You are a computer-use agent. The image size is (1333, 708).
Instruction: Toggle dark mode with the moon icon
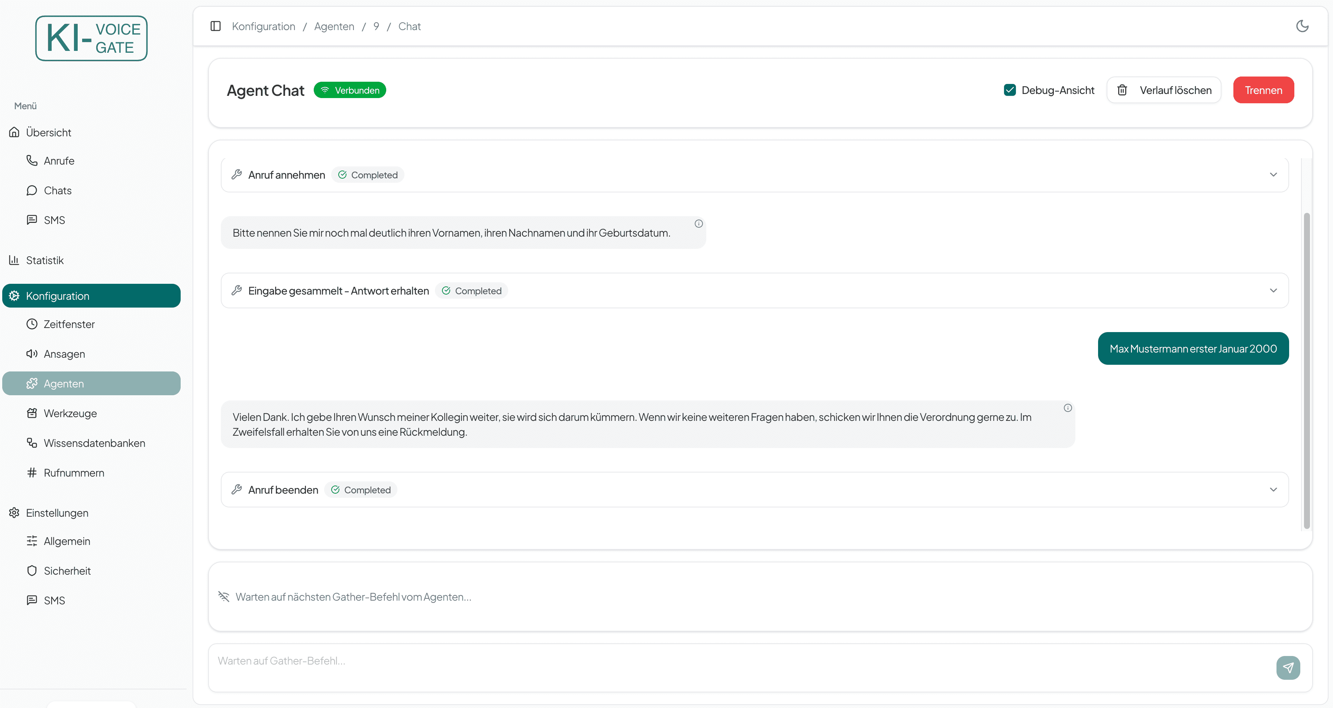pos(1302,26)
